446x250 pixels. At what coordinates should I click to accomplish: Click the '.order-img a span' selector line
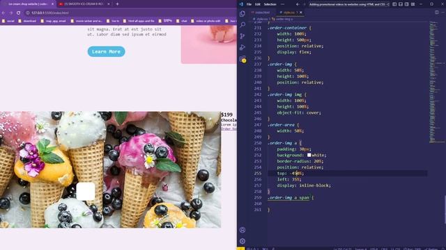pos(289,197)
